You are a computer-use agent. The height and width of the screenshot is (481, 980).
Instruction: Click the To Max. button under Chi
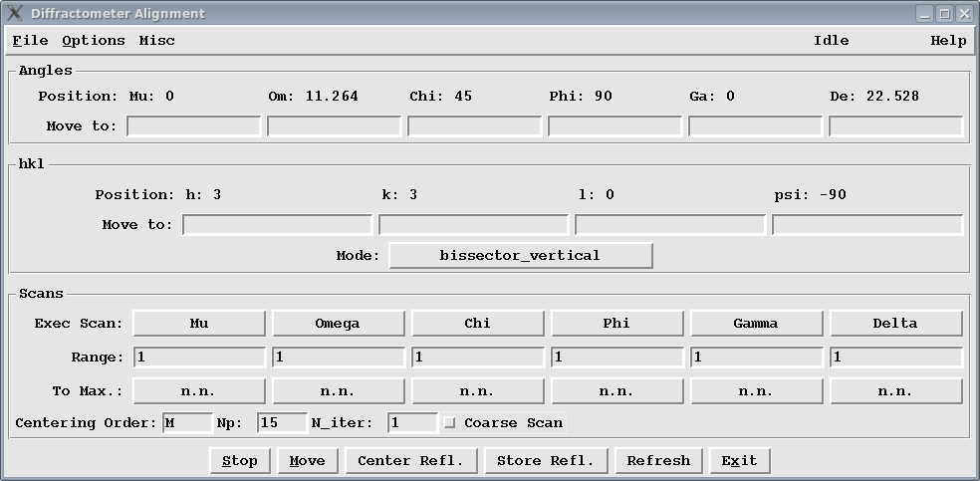pyautogui.click(x=477, y=391)
